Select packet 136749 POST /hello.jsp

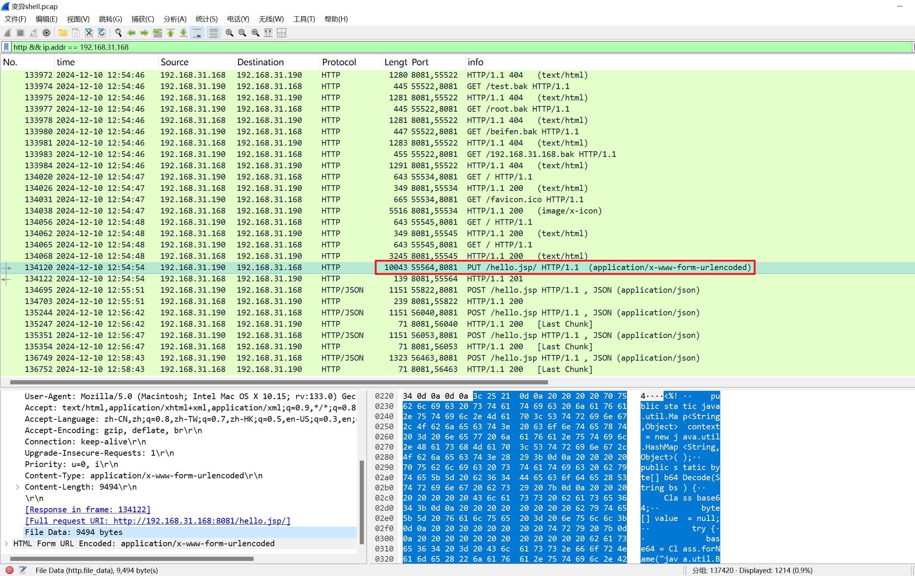pyautogui.click(x=457, y=358)
